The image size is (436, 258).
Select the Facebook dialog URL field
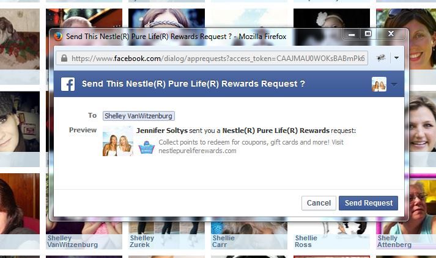click(x=212, y=59)
